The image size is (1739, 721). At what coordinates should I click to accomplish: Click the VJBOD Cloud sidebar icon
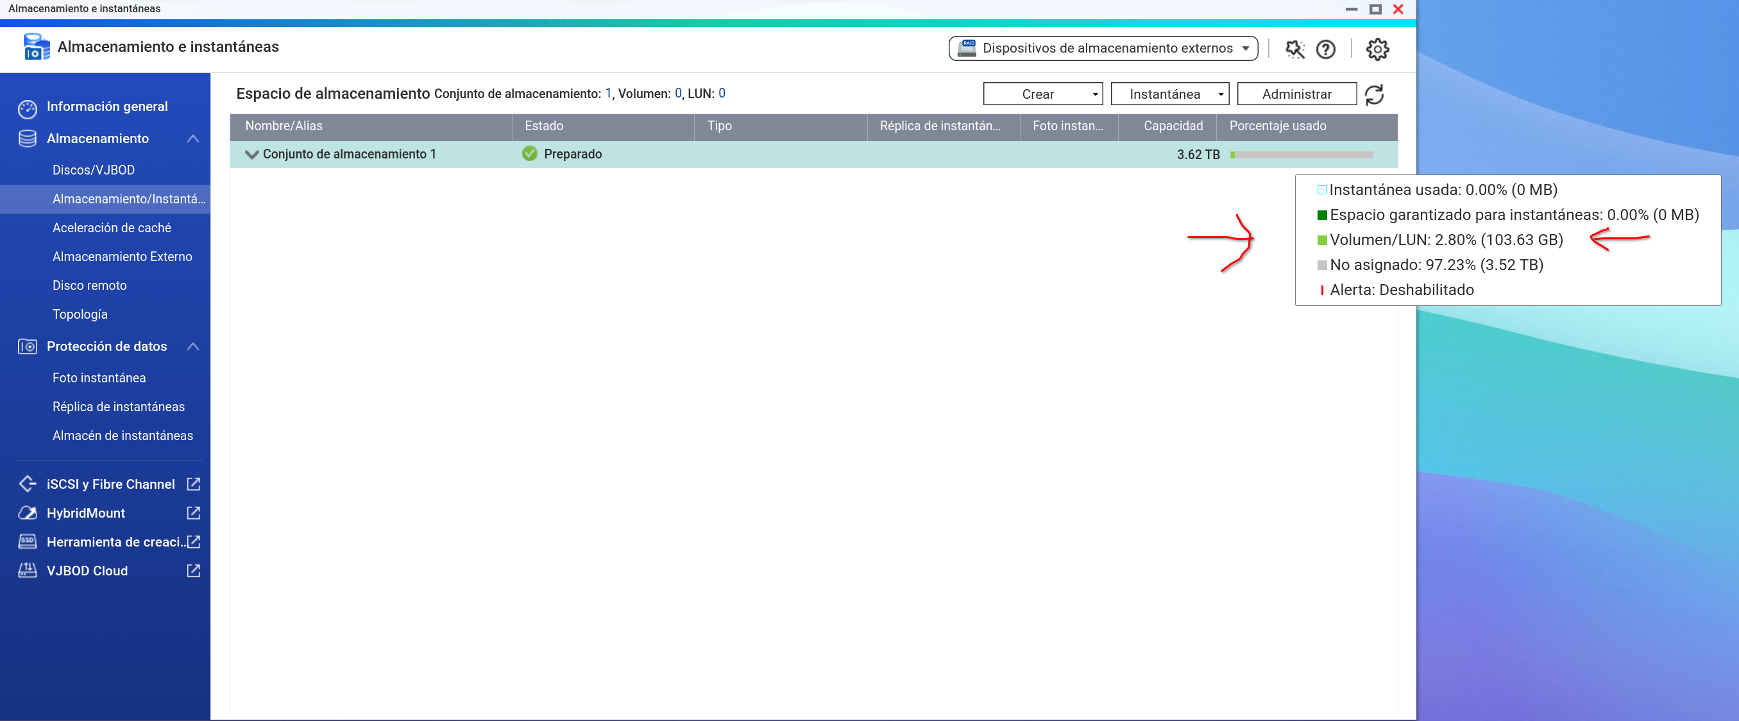[27, 570]
